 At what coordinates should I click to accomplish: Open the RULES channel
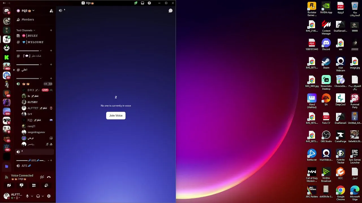point(34,36)
